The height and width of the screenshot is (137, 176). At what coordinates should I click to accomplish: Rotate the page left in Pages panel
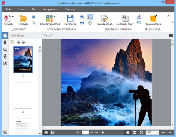pyautogui.click(x=18, y=42)
